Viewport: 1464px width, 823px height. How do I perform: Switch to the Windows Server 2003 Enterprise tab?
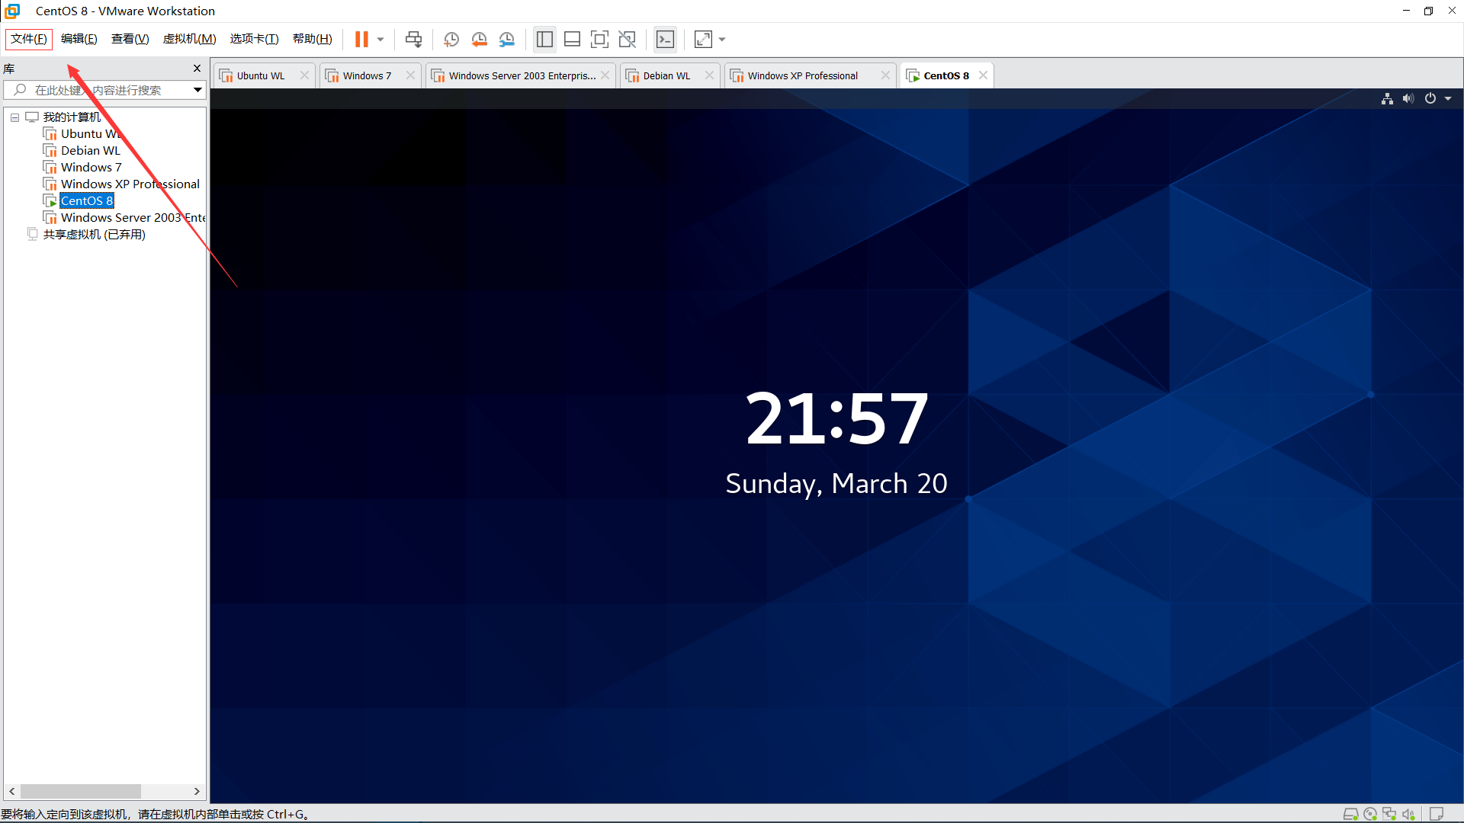click(522, 75)
